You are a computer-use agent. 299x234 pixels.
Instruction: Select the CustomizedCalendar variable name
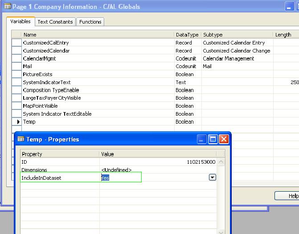[x=46, y=51]
